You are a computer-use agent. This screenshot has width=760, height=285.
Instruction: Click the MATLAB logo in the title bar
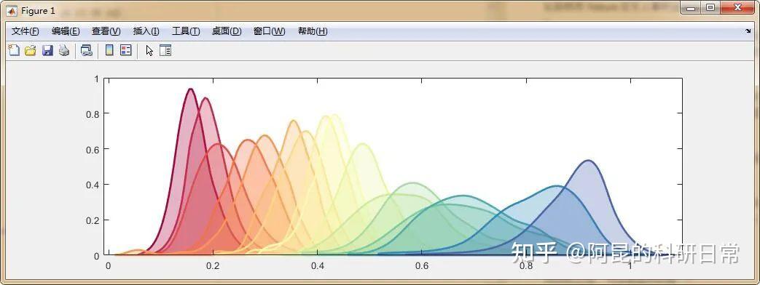click(x=12, y=11)
